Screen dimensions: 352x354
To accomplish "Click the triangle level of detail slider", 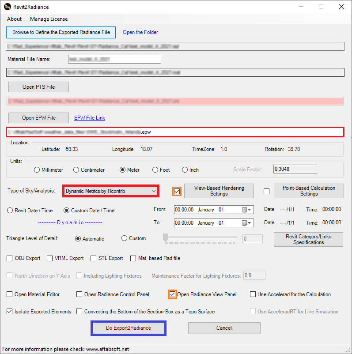I will 200,239.
